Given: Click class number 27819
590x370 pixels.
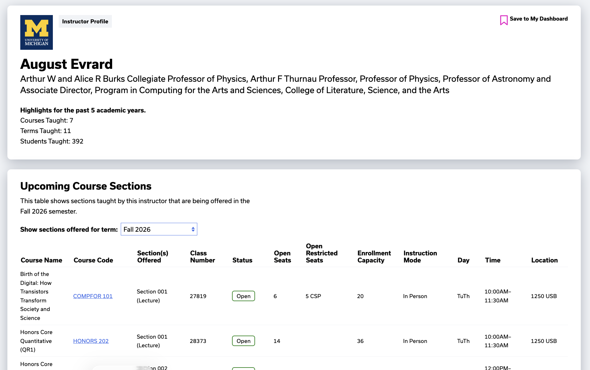Looking at the screenshot, I should coord(198,296).
